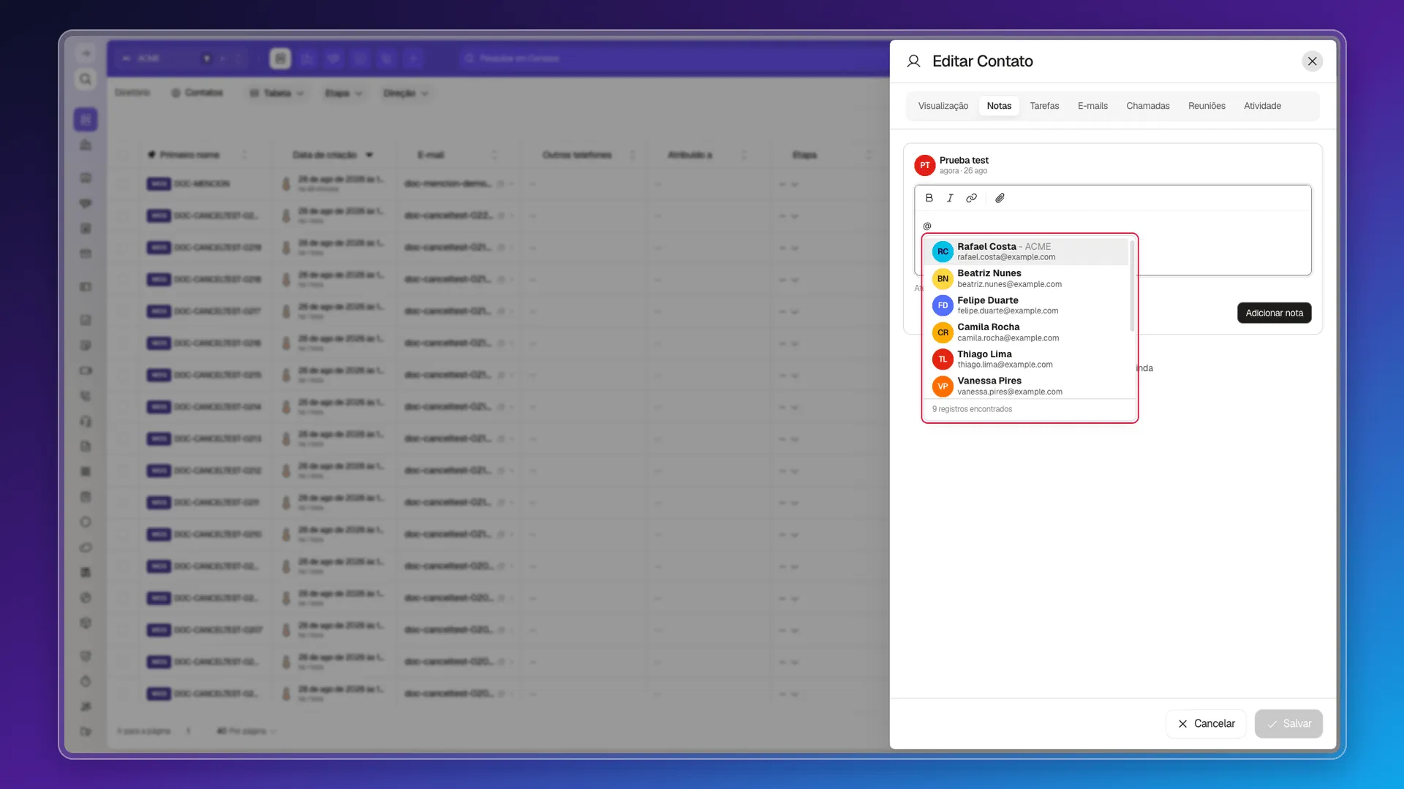Click the vanessa.pires@example.com email text
Image resolution: width=1404 pixels, height=789 pixels.
point(1010,392)
